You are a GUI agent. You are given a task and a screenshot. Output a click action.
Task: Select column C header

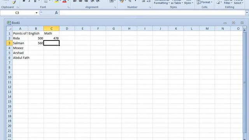click(x=51, y=28)
